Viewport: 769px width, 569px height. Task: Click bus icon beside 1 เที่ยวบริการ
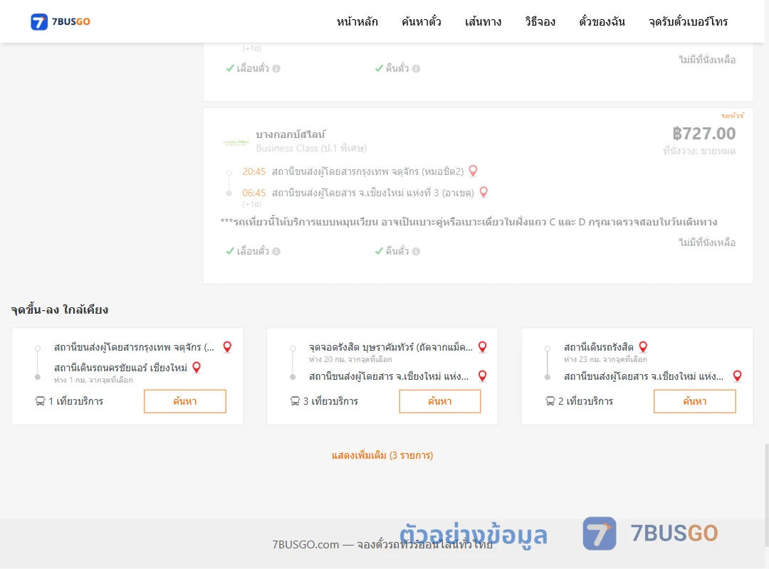click(40, 401)
